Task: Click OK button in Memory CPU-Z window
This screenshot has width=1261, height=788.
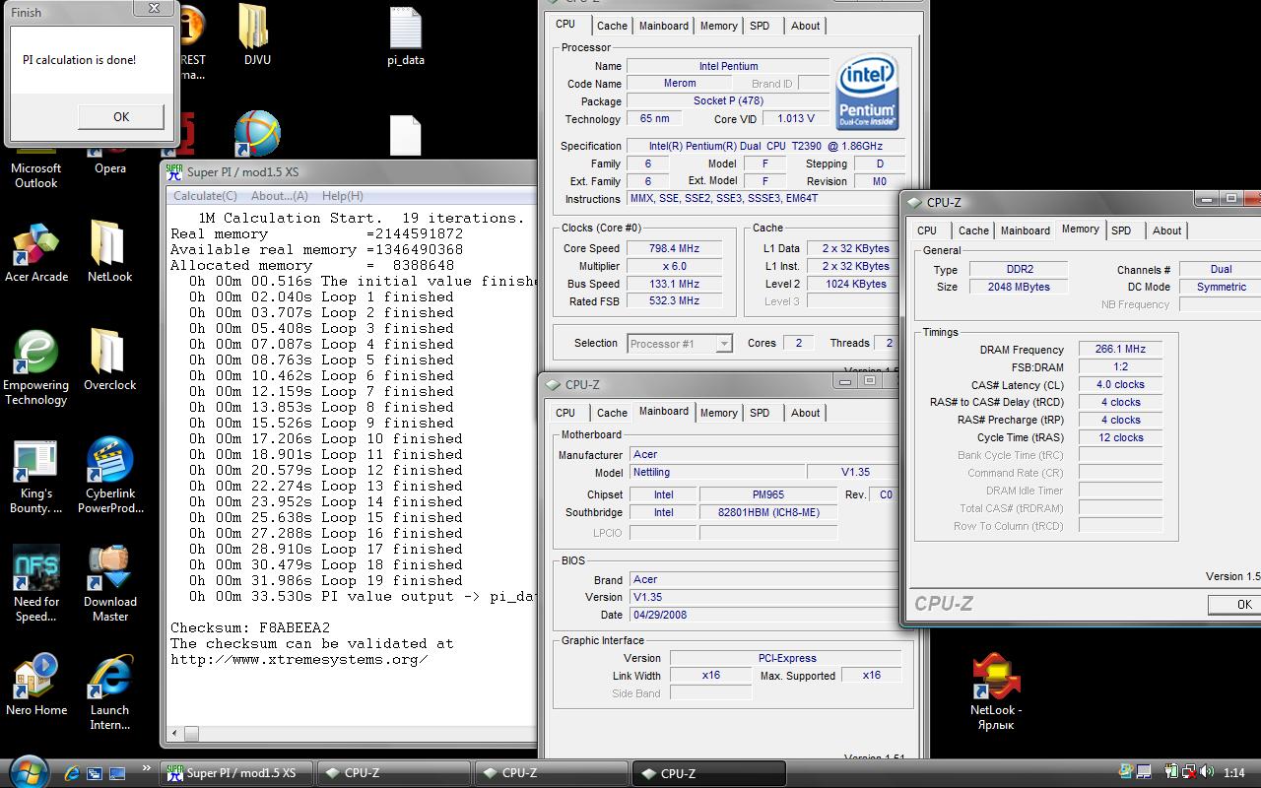Action: coord(1236,605)
